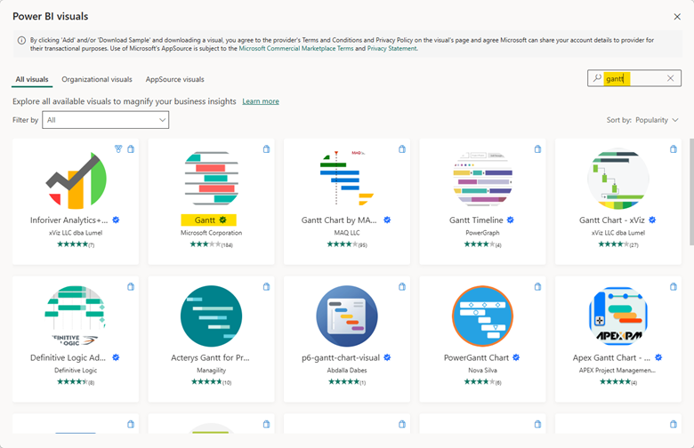Click the certified badge beside Gantt Timeline
The height and width of the screenshot is (448, 694).
point(511,220)
